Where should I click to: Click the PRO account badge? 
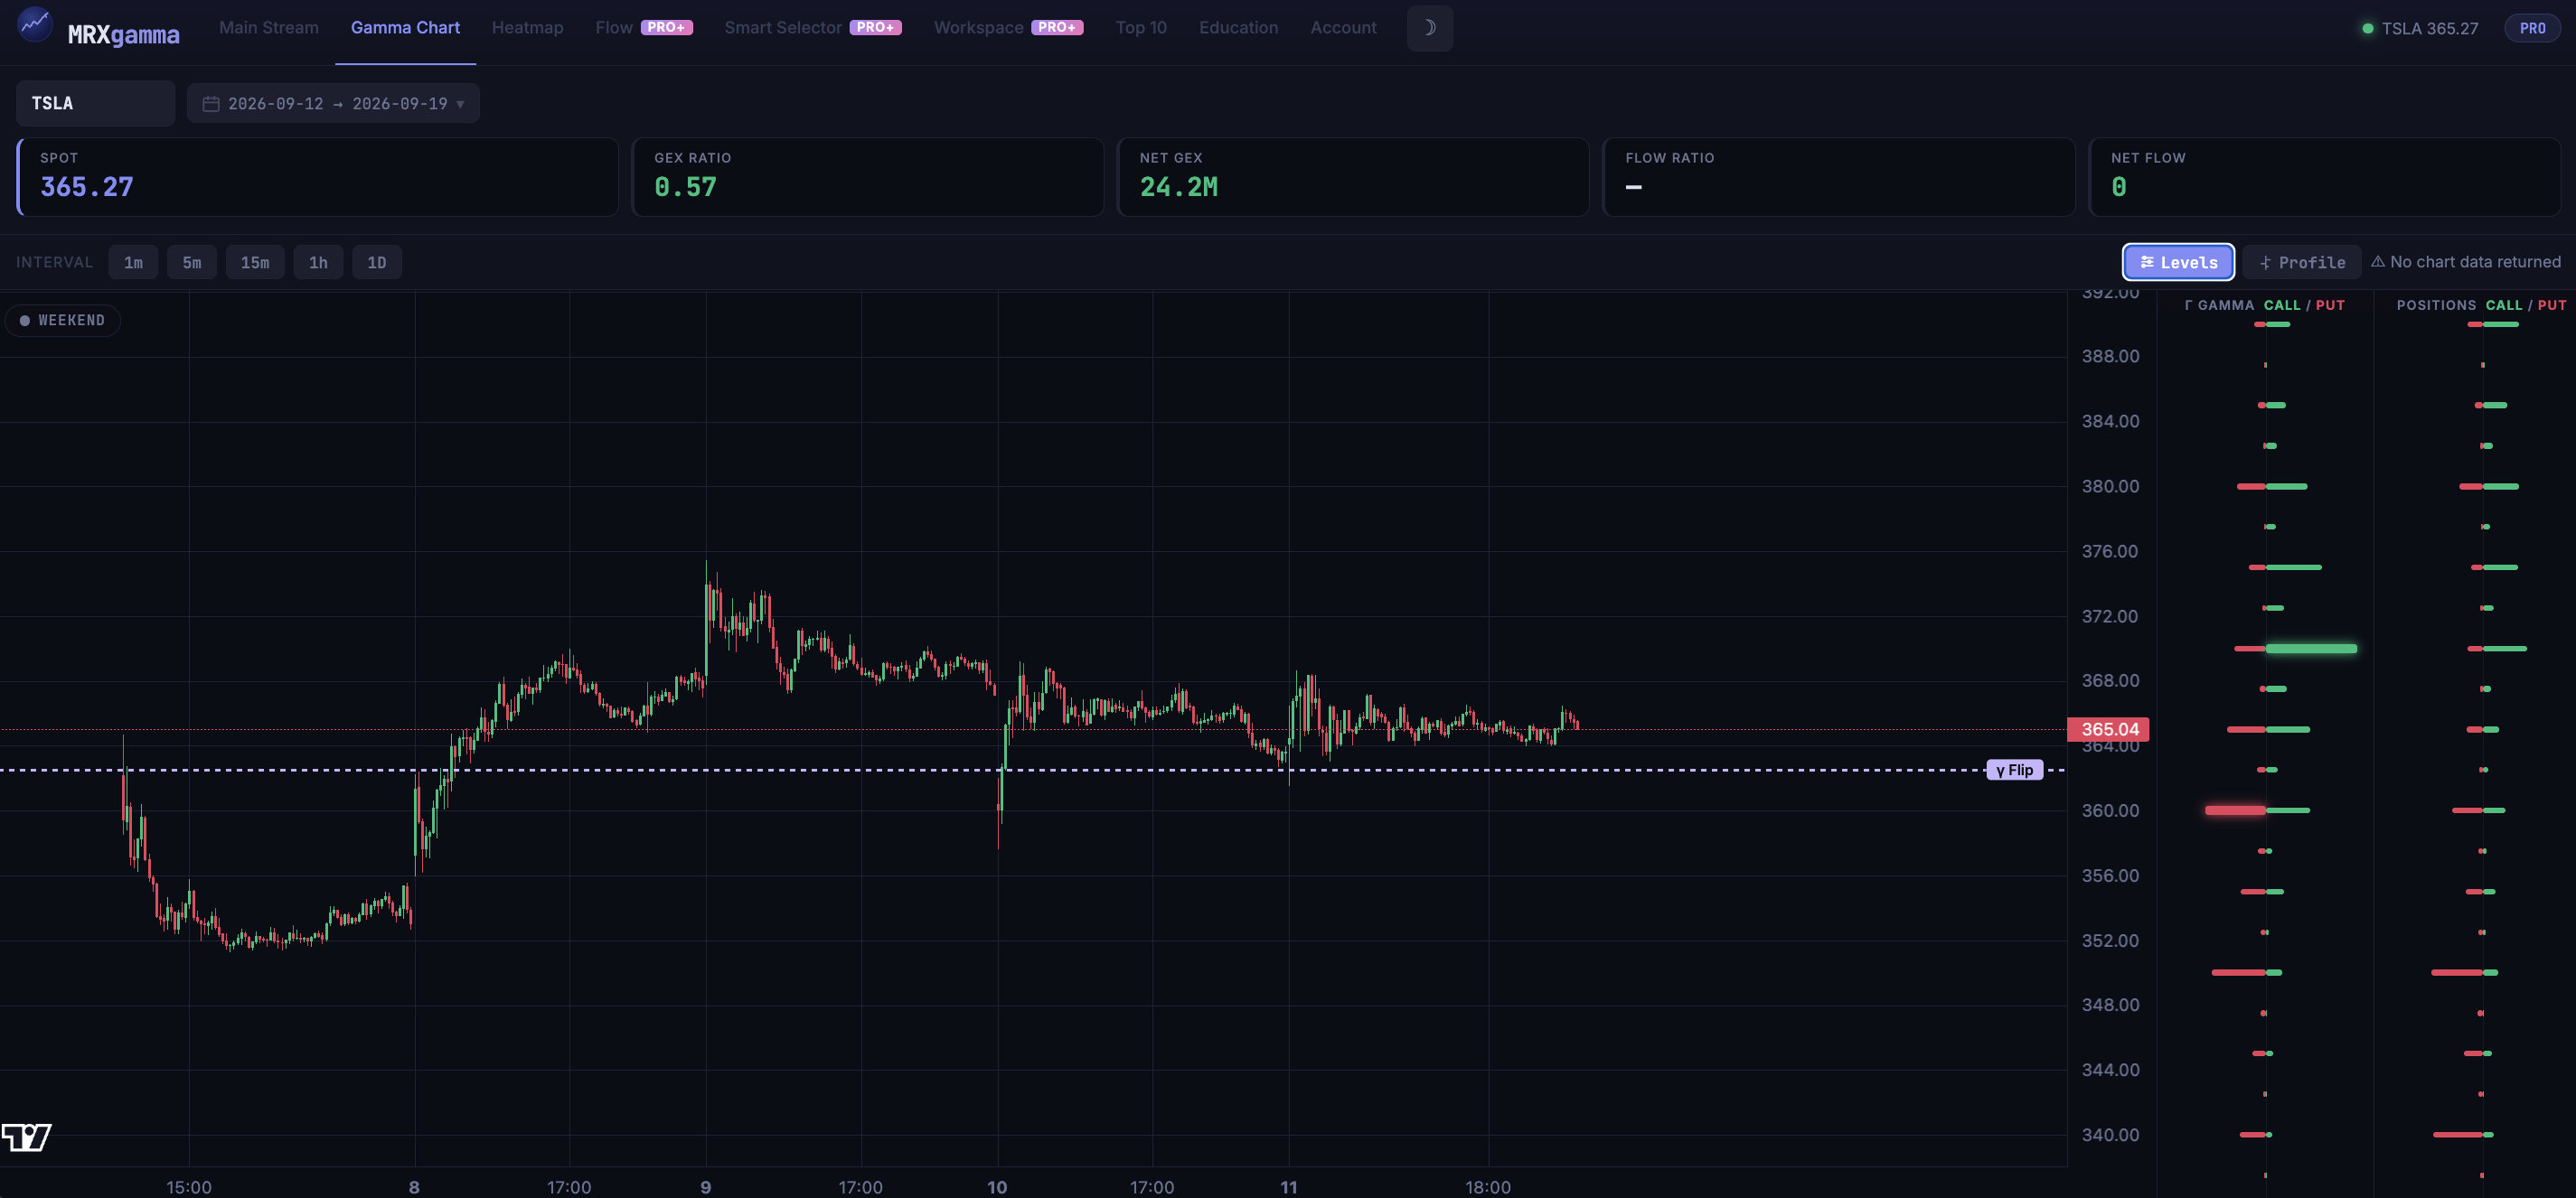tap(2532, 28)
